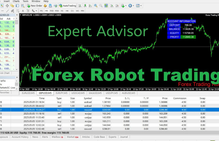Tile chart windows icon

pyautogui.click(x=106, y=6)
